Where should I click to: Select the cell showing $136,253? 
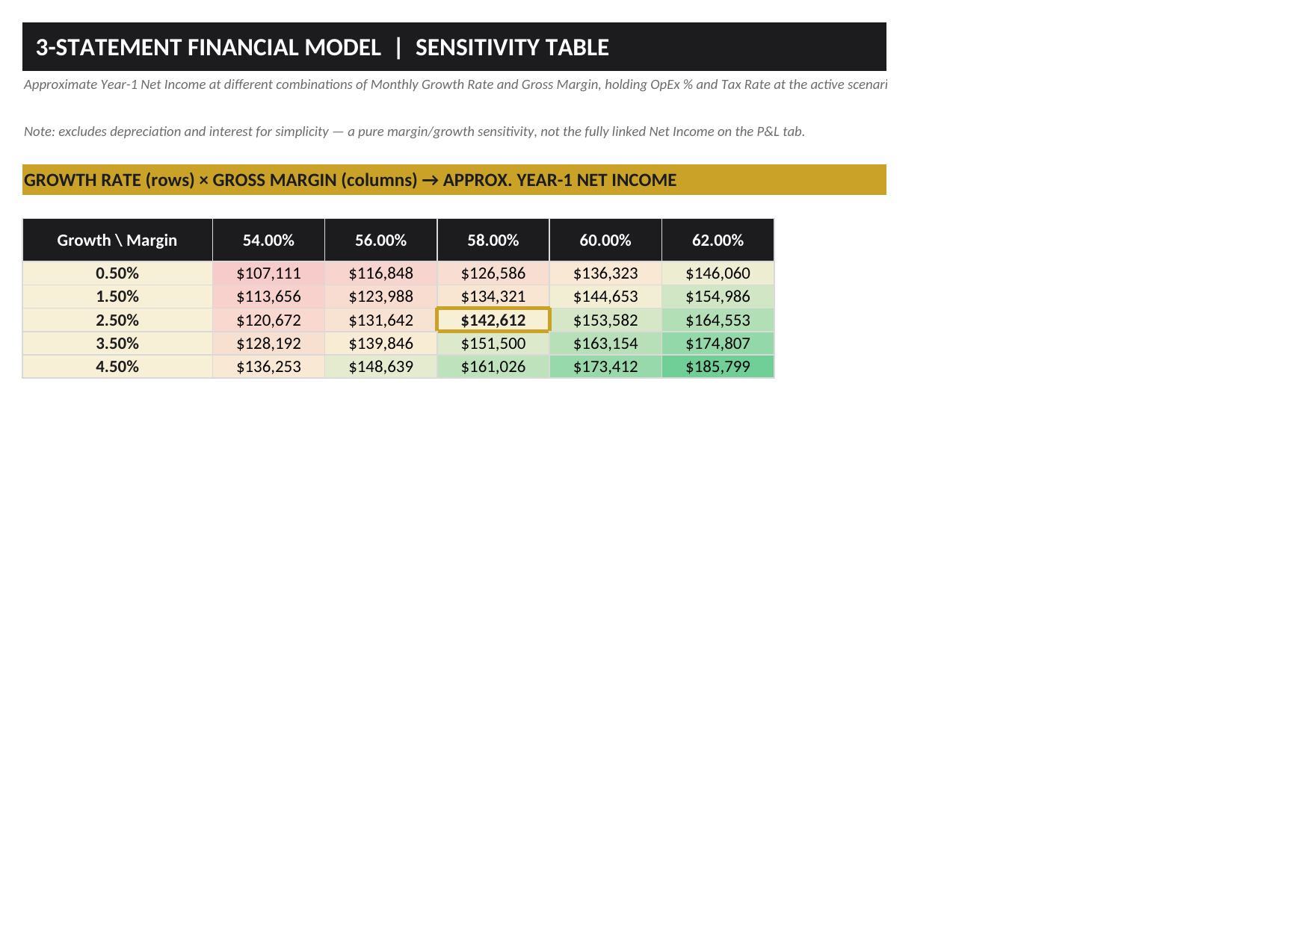point(268,366)
